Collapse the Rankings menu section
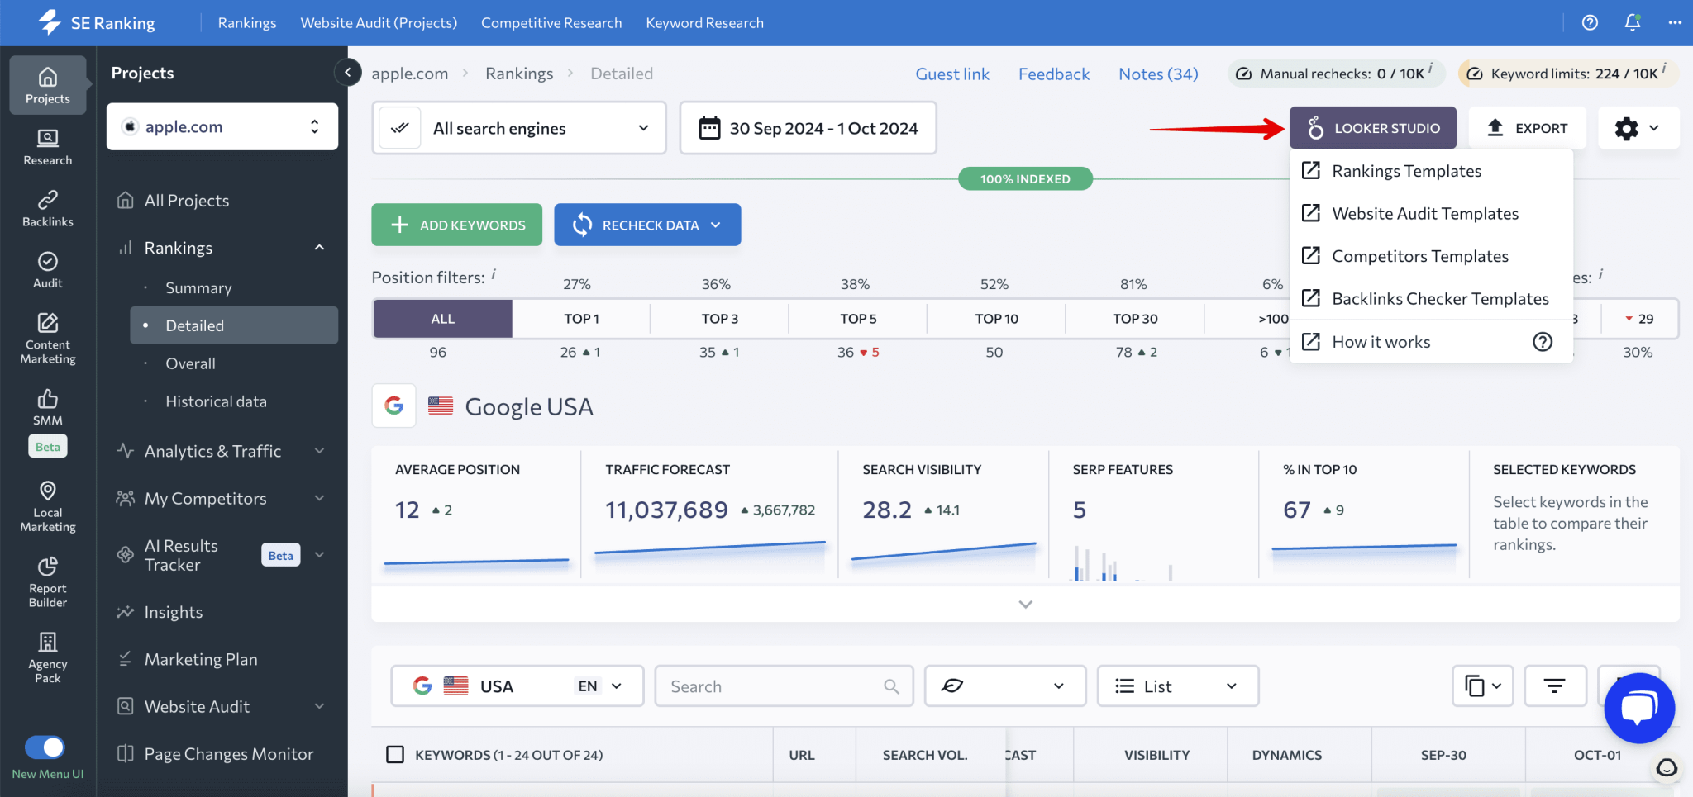This screenshot has width=1693, height=797. coord(320,247)
